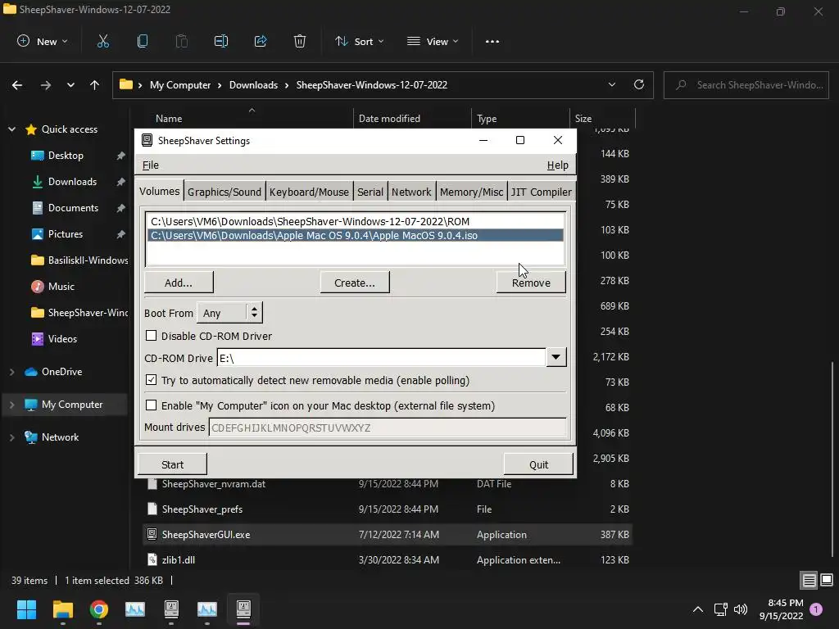
Task: Click the active SheepShaver taskbar icon
Action: 243,609
